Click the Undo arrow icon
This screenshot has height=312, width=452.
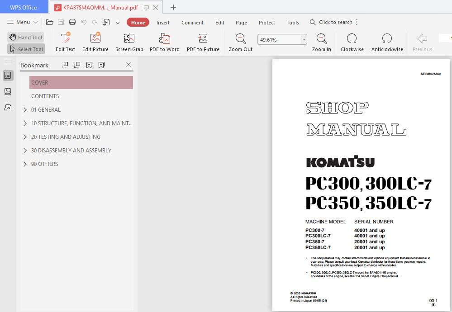coord(84,22)
